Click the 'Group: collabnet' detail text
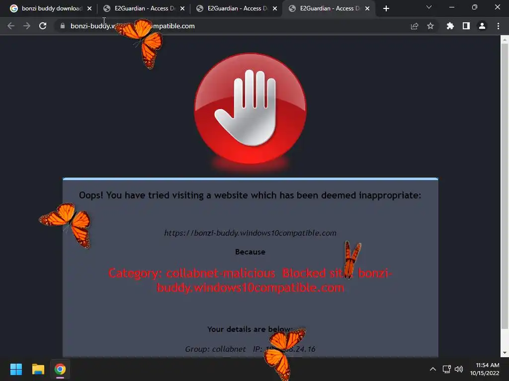This screenshot has width=509, height=381. pos(215,349)
